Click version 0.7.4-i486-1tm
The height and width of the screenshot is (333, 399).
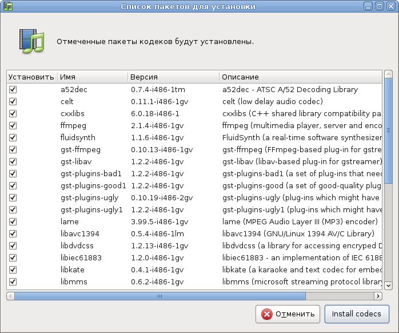[158, 89]
